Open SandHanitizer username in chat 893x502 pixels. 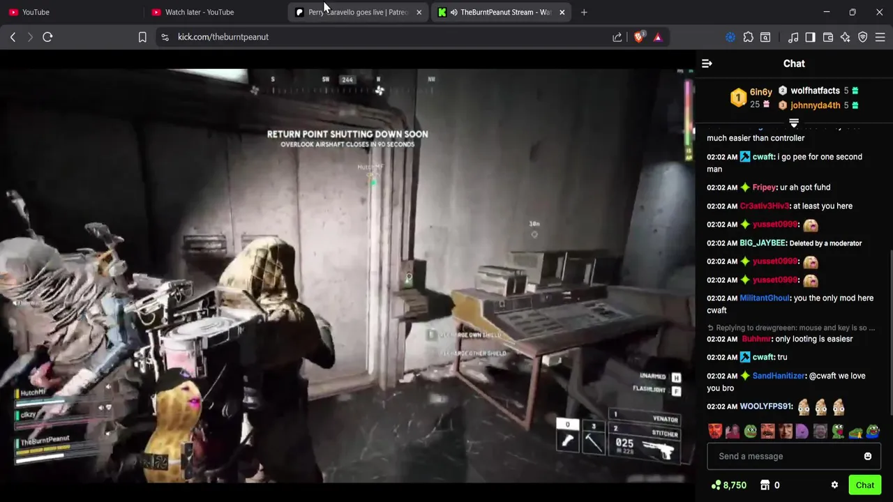pos(779,376)
